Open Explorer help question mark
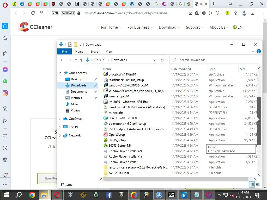267x200 pixels. 258,51
